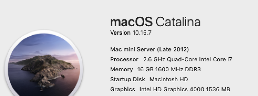Image resolution: width=258 pixels, height=96 pixels.
Task: Click the Memory label
Action: point(121,69)
